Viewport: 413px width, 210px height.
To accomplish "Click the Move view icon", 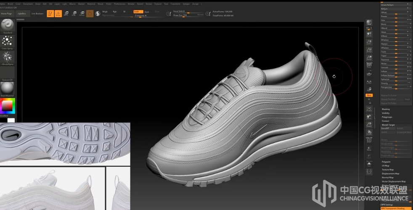I will (x=369, y=117).
